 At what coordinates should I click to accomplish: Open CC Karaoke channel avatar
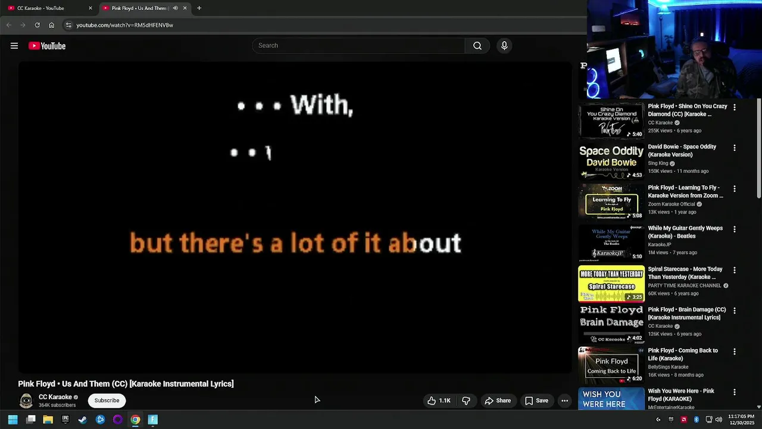coord(26,401)
